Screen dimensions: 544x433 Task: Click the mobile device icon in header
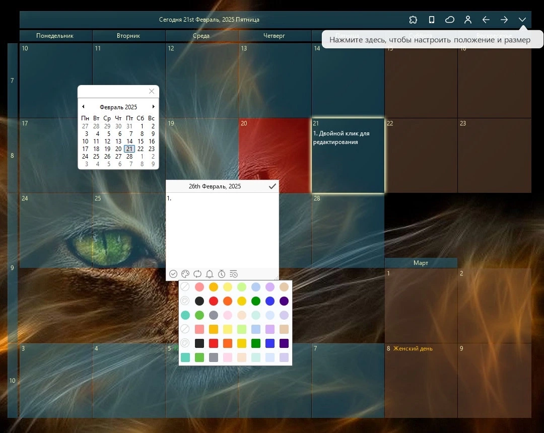[x=431, y=20]
